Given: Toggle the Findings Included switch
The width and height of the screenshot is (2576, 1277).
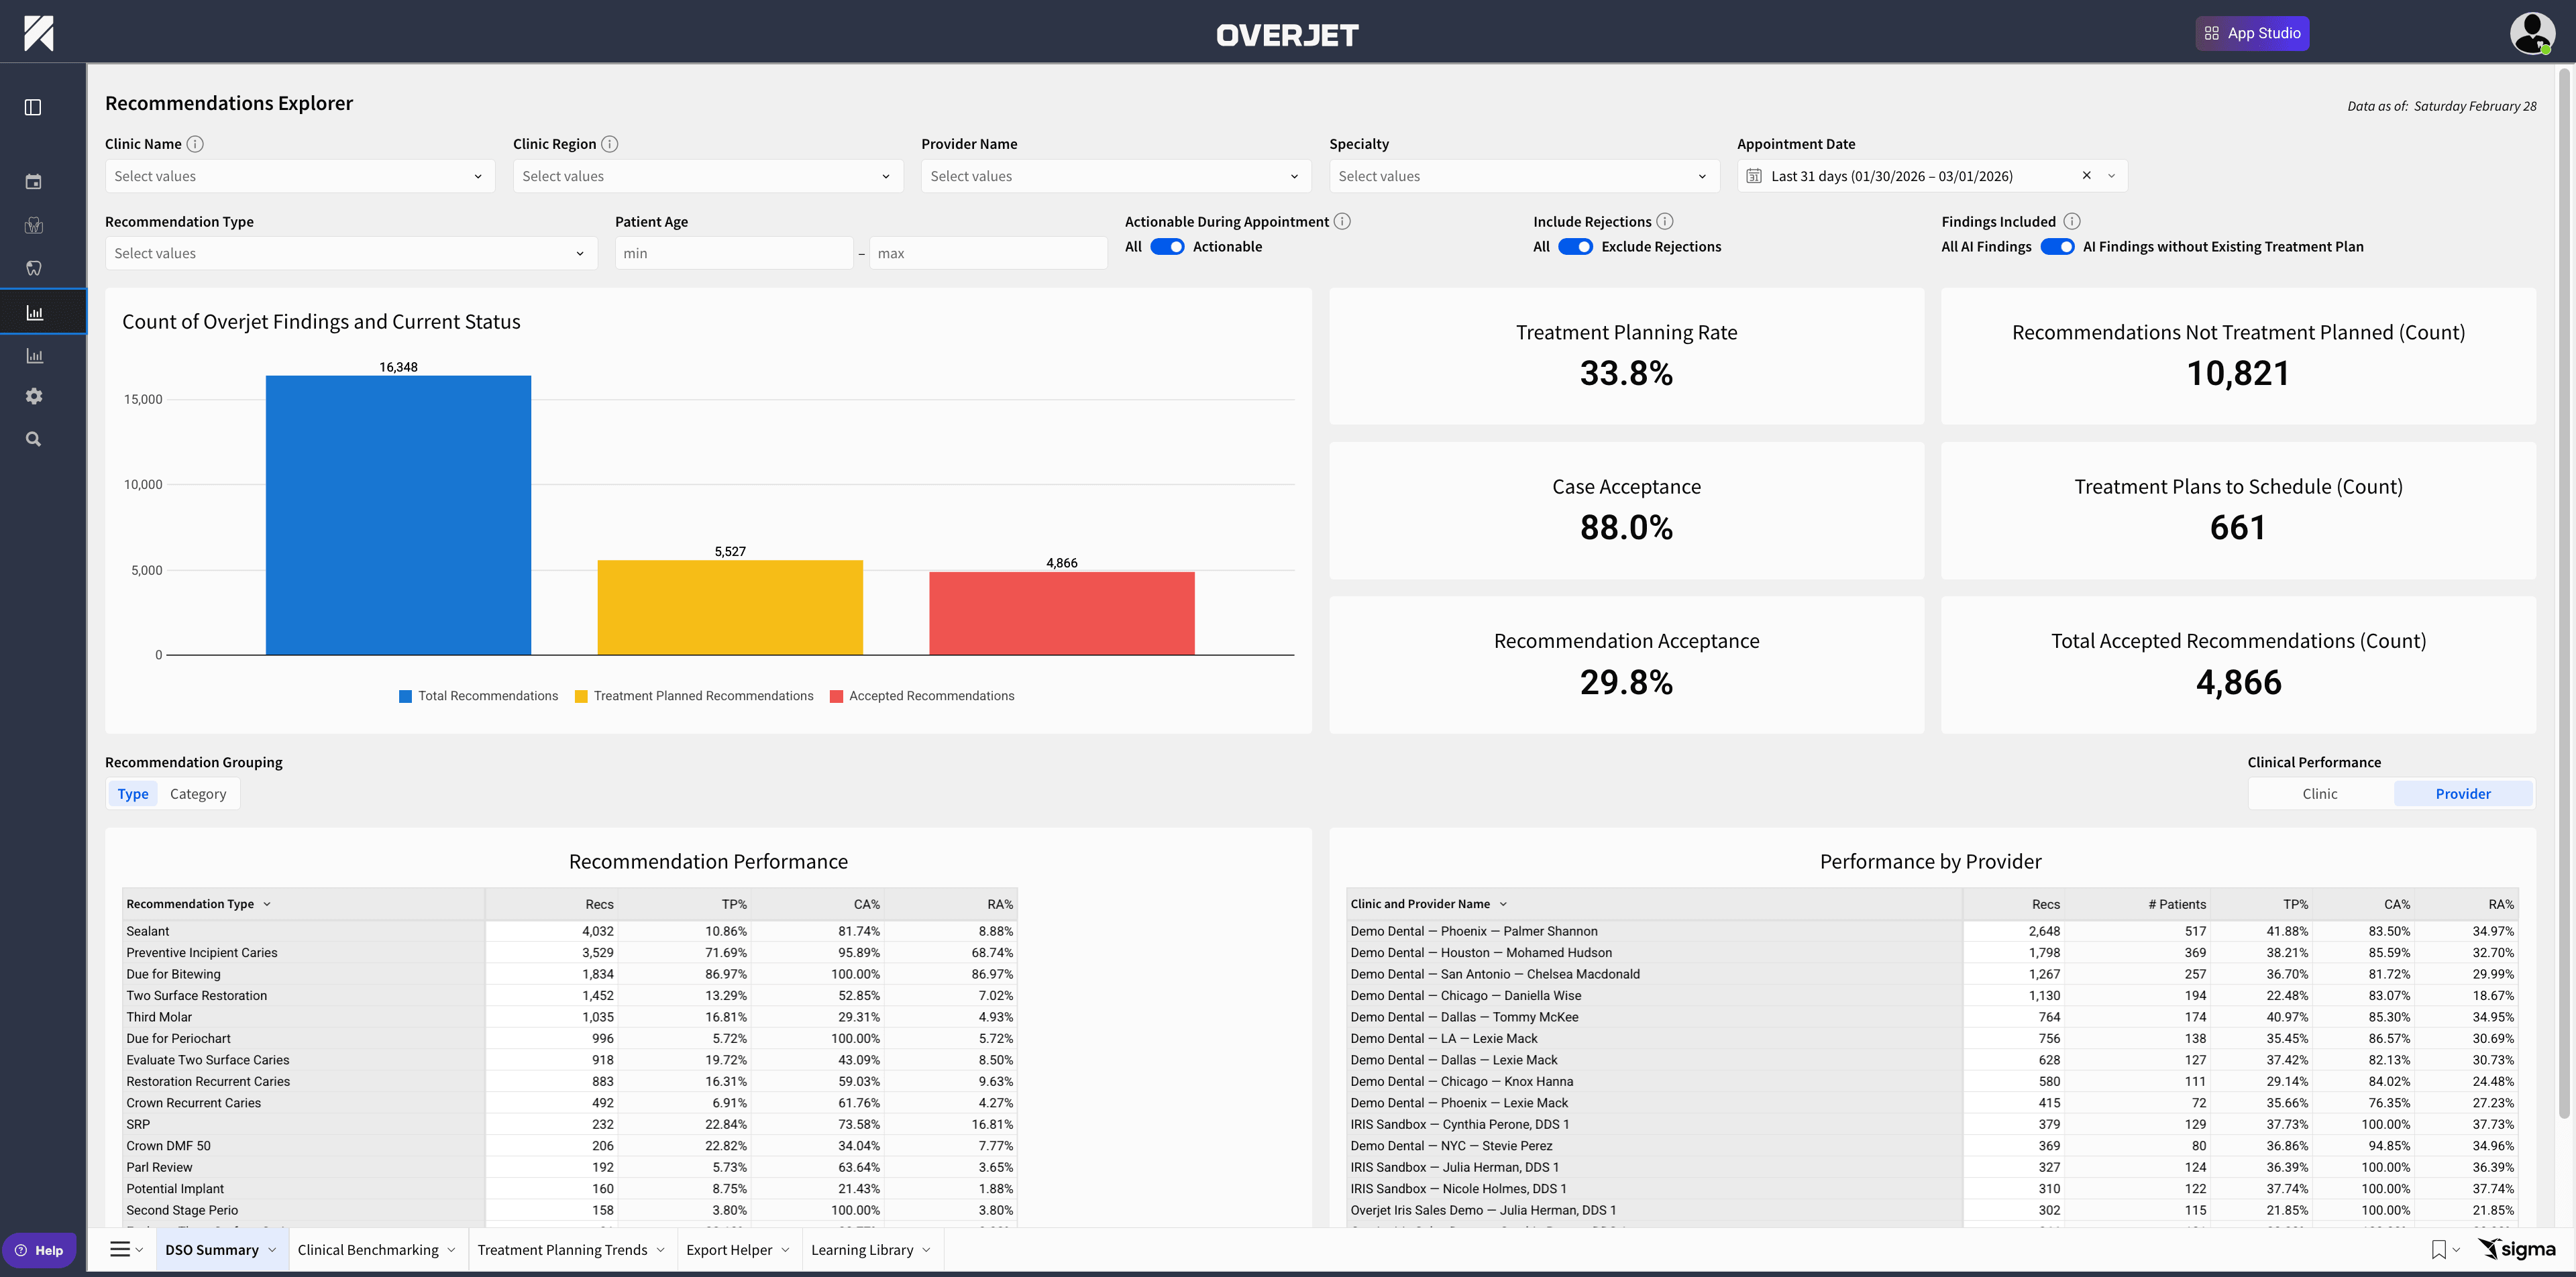Looking at the screenshot, I should tap(2056, 247).
